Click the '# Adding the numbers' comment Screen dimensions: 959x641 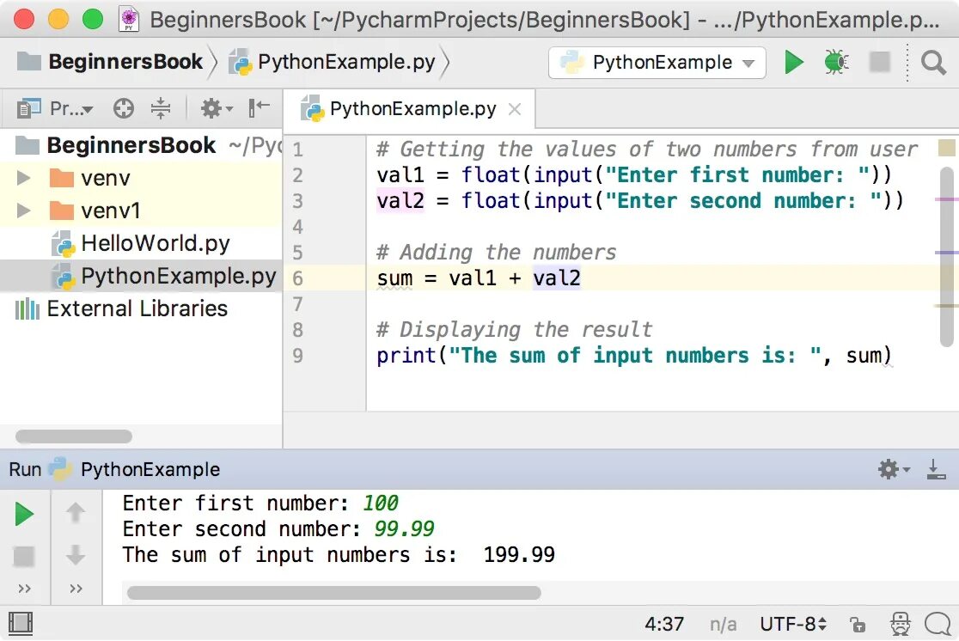496,252
